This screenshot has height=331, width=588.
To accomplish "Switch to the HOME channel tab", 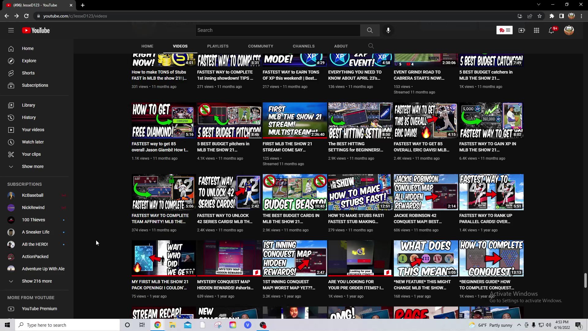I will pos(147,46).
